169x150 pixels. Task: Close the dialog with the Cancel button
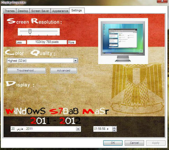tap(134, 143)
